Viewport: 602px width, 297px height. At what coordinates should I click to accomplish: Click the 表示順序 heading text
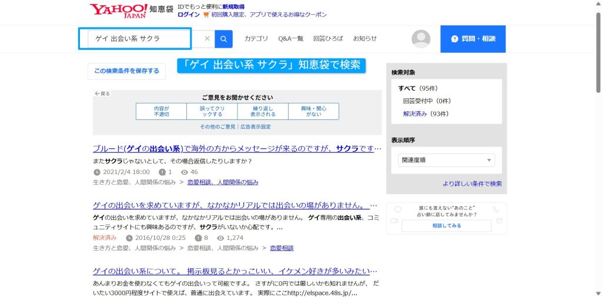coord(403,140)
